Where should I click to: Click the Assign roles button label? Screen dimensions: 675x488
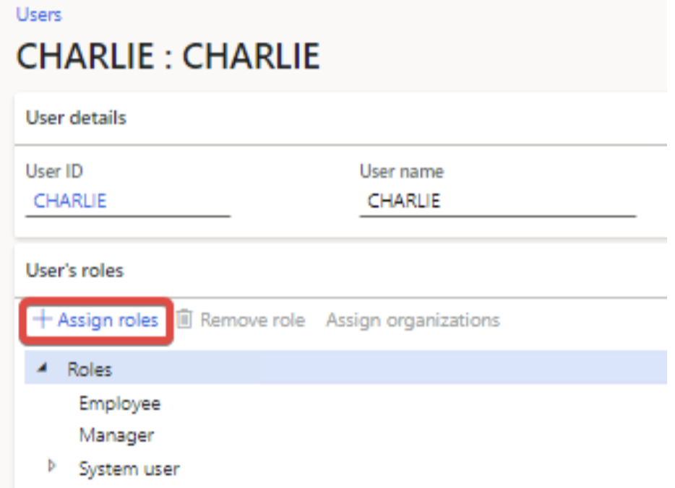108,320
